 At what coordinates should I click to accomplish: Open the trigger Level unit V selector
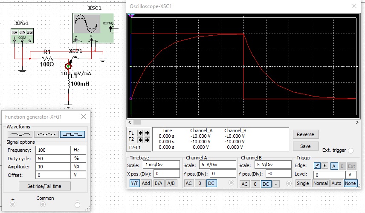[351, 175]
